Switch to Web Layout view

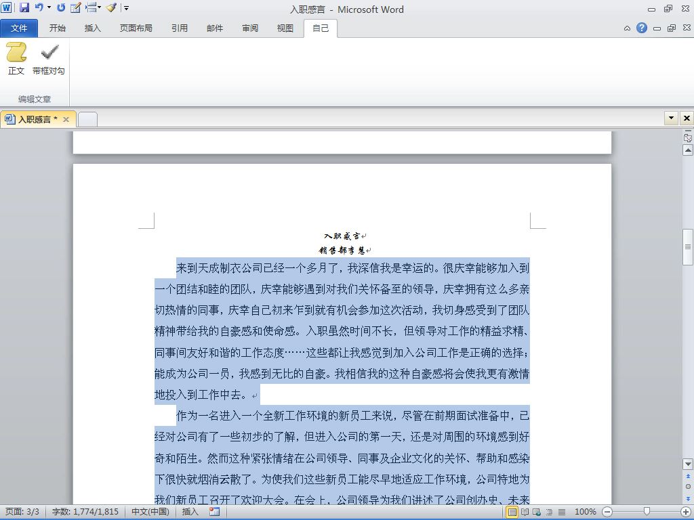click(x=537, y=512)
